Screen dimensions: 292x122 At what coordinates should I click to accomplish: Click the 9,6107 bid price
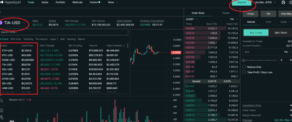(x=190, y=86)
